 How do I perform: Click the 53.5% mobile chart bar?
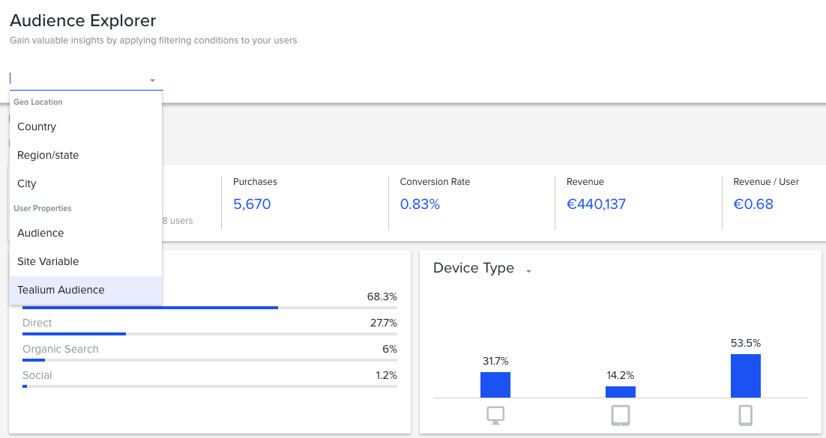[x=745, y=376]
